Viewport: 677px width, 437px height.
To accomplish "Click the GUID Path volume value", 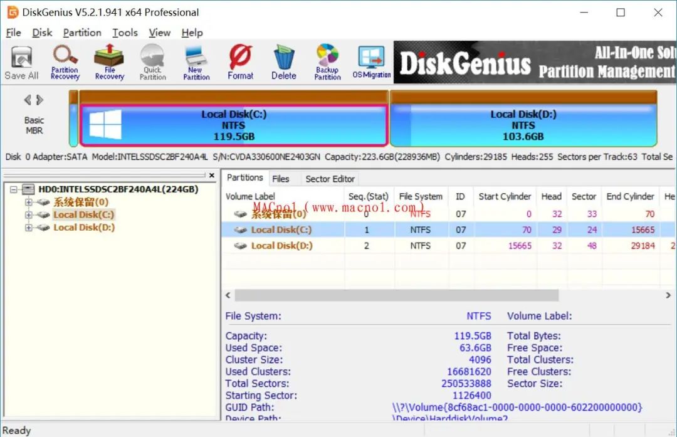I will pyautogui.click(x=517, y=407).
